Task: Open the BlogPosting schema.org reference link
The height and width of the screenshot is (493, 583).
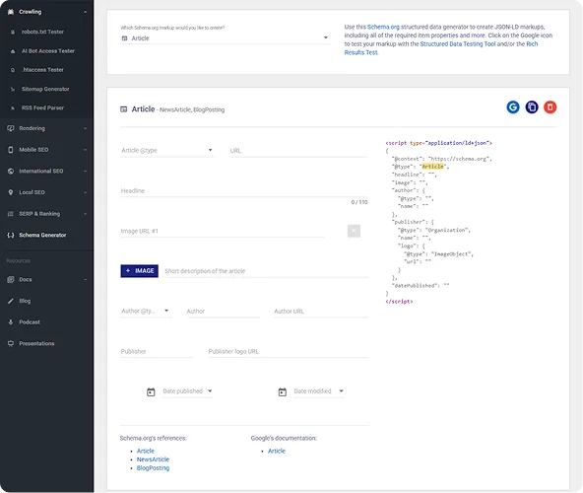Action: pyautogui.click(x=153, y=468)
